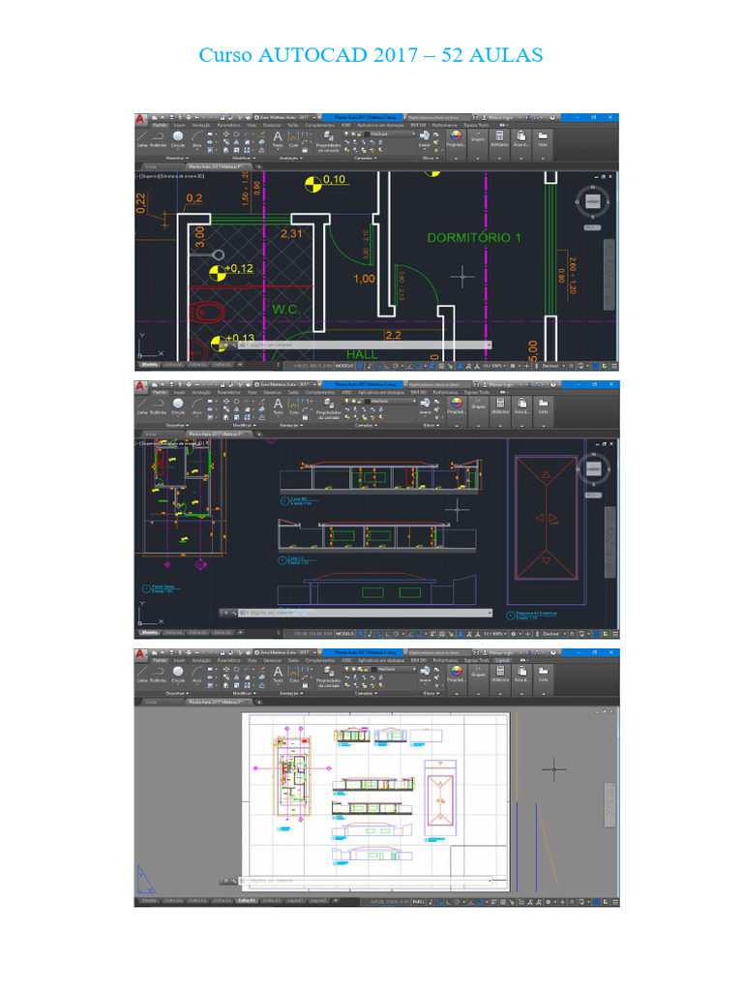Toggle the PAPEL space button in third screenshot
The height and width of the screenshot is (991, 743).
click(x=419, y=902)
